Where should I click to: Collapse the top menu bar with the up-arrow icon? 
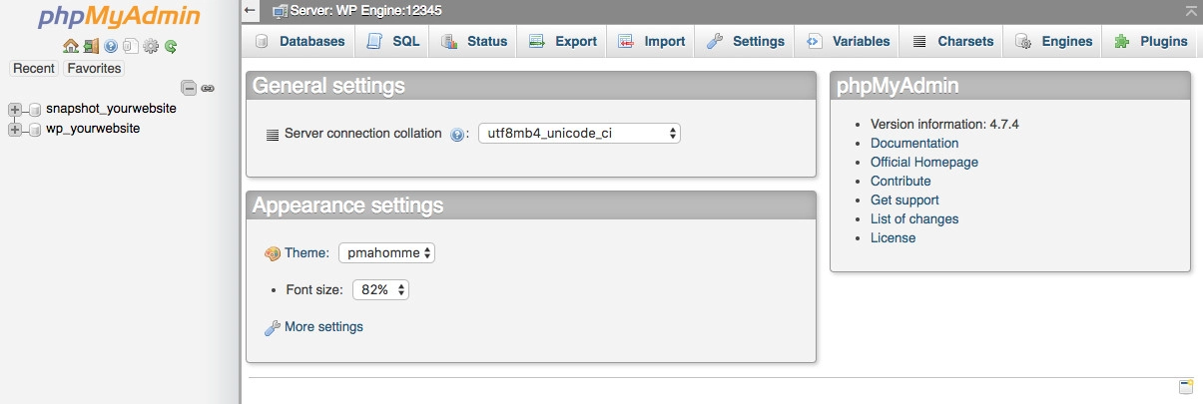[1190, 11]
